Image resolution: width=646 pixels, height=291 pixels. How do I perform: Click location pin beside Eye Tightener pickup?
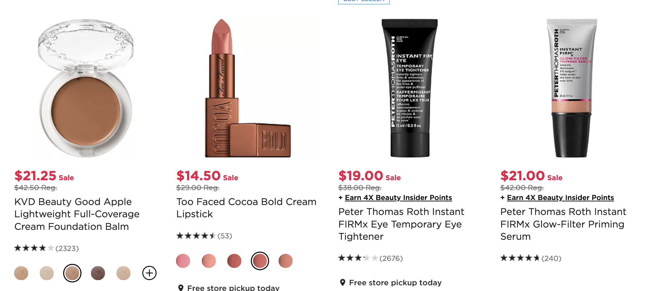tap(343, 282)
